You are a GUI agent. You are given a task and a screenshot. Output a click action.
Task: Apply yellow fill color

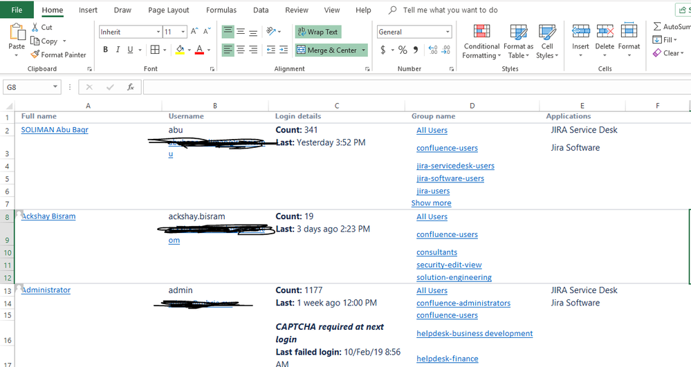click(x=180, y=50)
